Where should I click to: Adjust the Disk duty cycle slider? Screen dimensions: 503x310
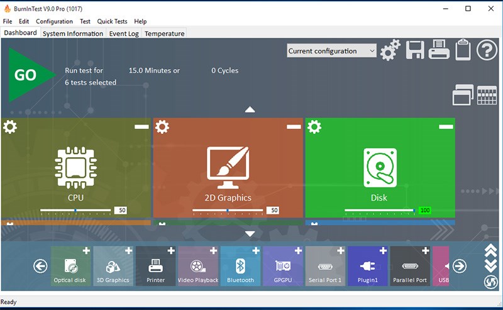380,211
